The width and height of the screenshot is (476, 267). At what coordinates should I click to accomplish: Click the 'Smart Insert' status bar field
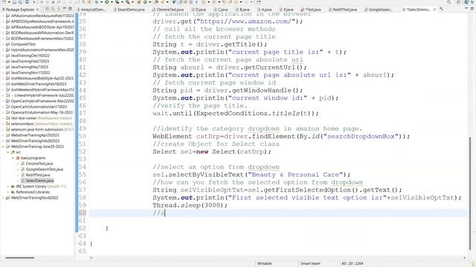pos(310,263)
